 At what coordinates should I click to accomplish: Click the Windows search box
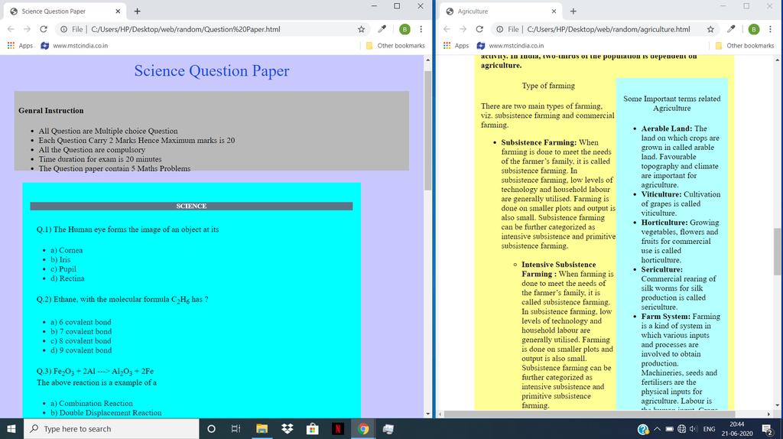112,428
